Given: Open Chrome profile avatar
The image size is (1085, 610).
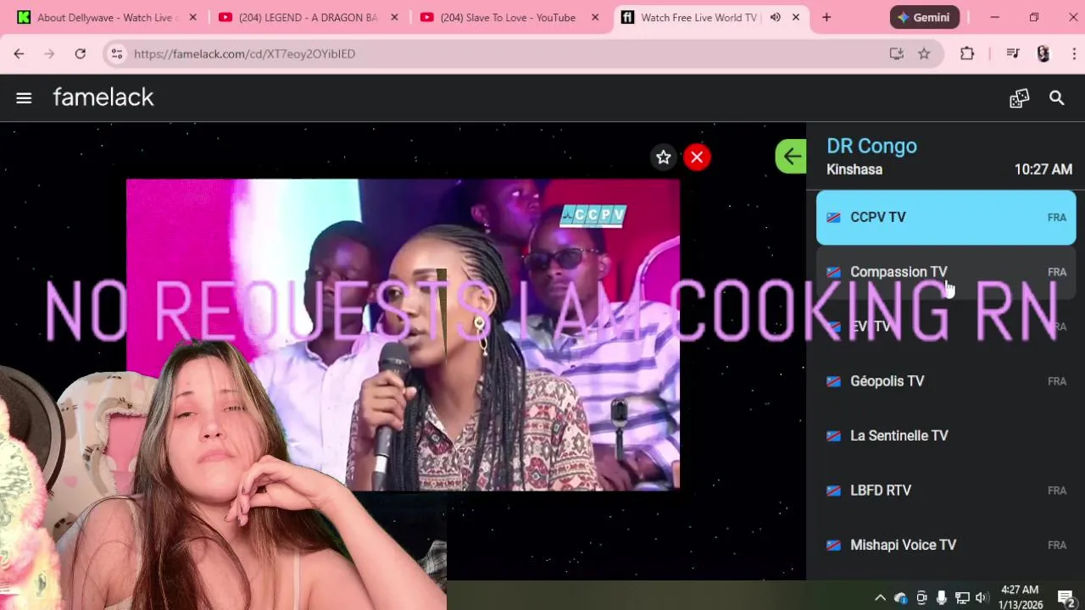Looking at the screenshot, I should click(x=1043, y=53).
